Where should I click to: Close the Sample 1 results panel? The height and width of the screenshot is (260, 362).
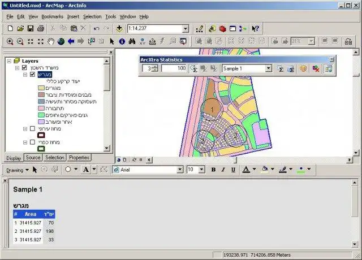[5, 181]
